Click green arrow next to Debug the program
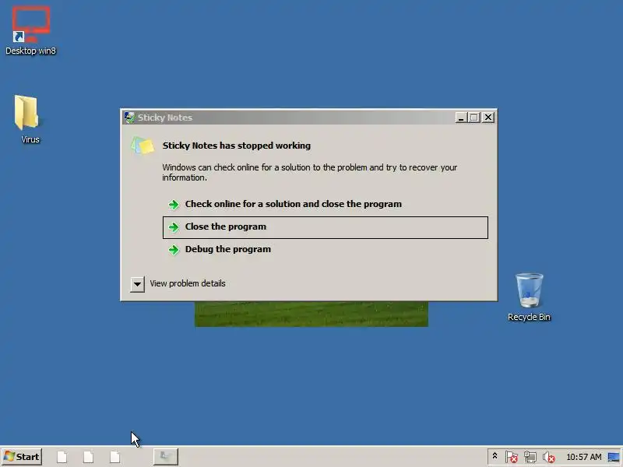 point(174,250)
